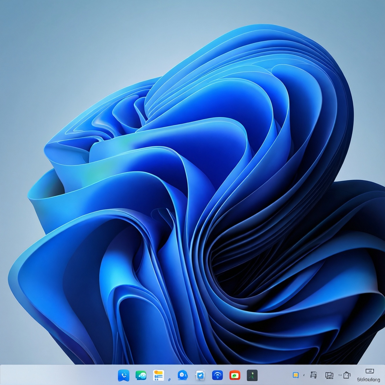
Task: Launch the green chat bubble taskbar app
Action: coord(141,376)
